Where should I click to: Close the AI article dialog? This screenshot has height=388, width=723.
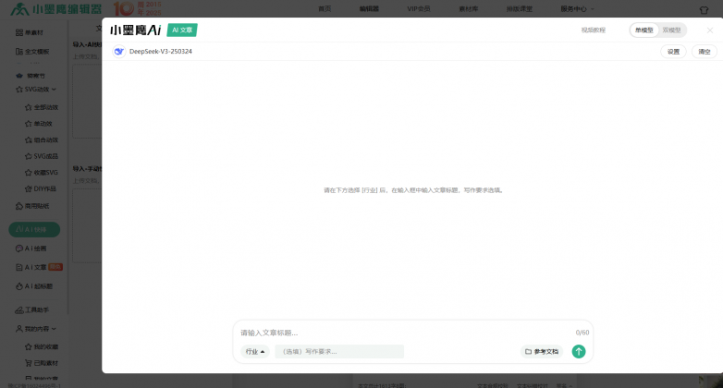[708, 30]
